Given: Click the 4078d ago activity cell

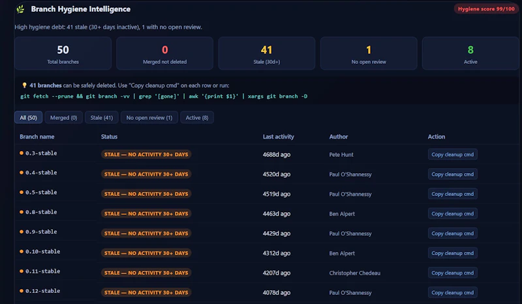Looking at the screenshot, I should (x=277, y=293).
